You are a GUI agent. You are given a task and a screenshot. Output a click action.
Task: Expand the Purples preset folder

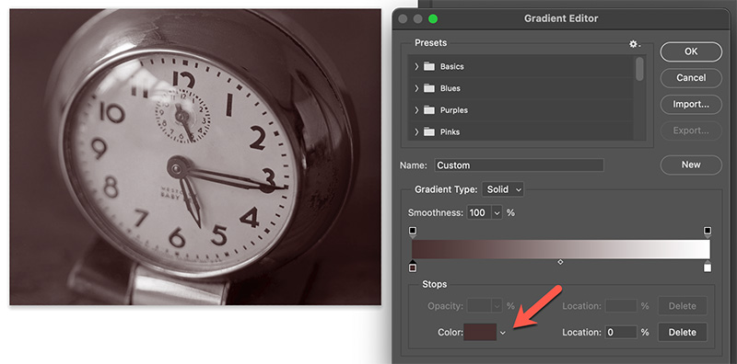pos(416,110)
